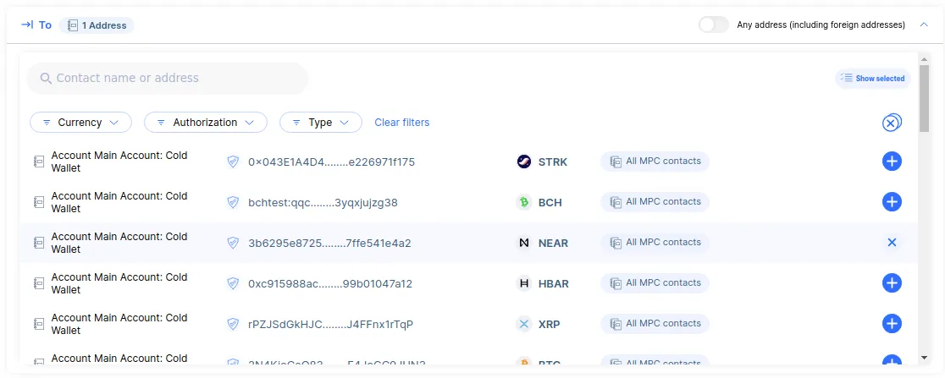Add the HBAR address row
945x378 pixels.
pyautogui.click(x=892, y=283)
